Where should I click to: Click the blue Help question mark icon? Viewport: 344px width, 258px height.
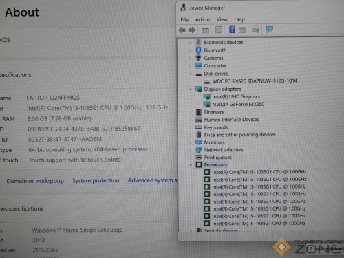click(232, 30)
